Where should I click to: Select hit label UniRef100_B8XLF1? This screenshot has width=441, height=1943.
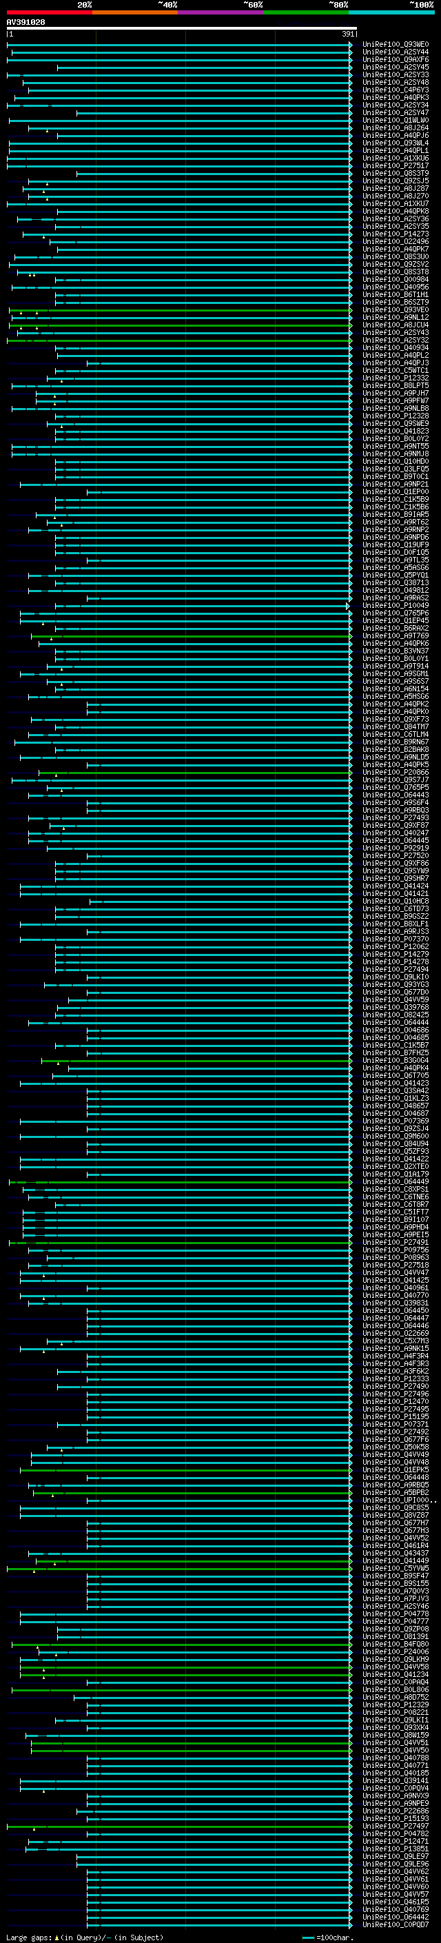coord(396,924)
